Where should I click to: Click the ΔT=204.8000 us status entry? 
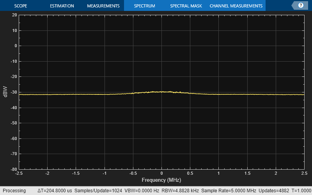click(x=55, y=191)
